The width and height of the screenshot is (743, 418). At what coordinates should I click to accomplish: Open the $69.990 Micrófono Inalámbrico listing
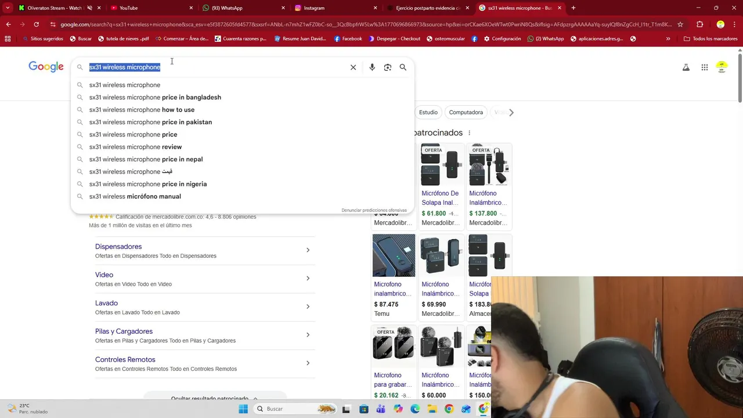tap(441, 277)
